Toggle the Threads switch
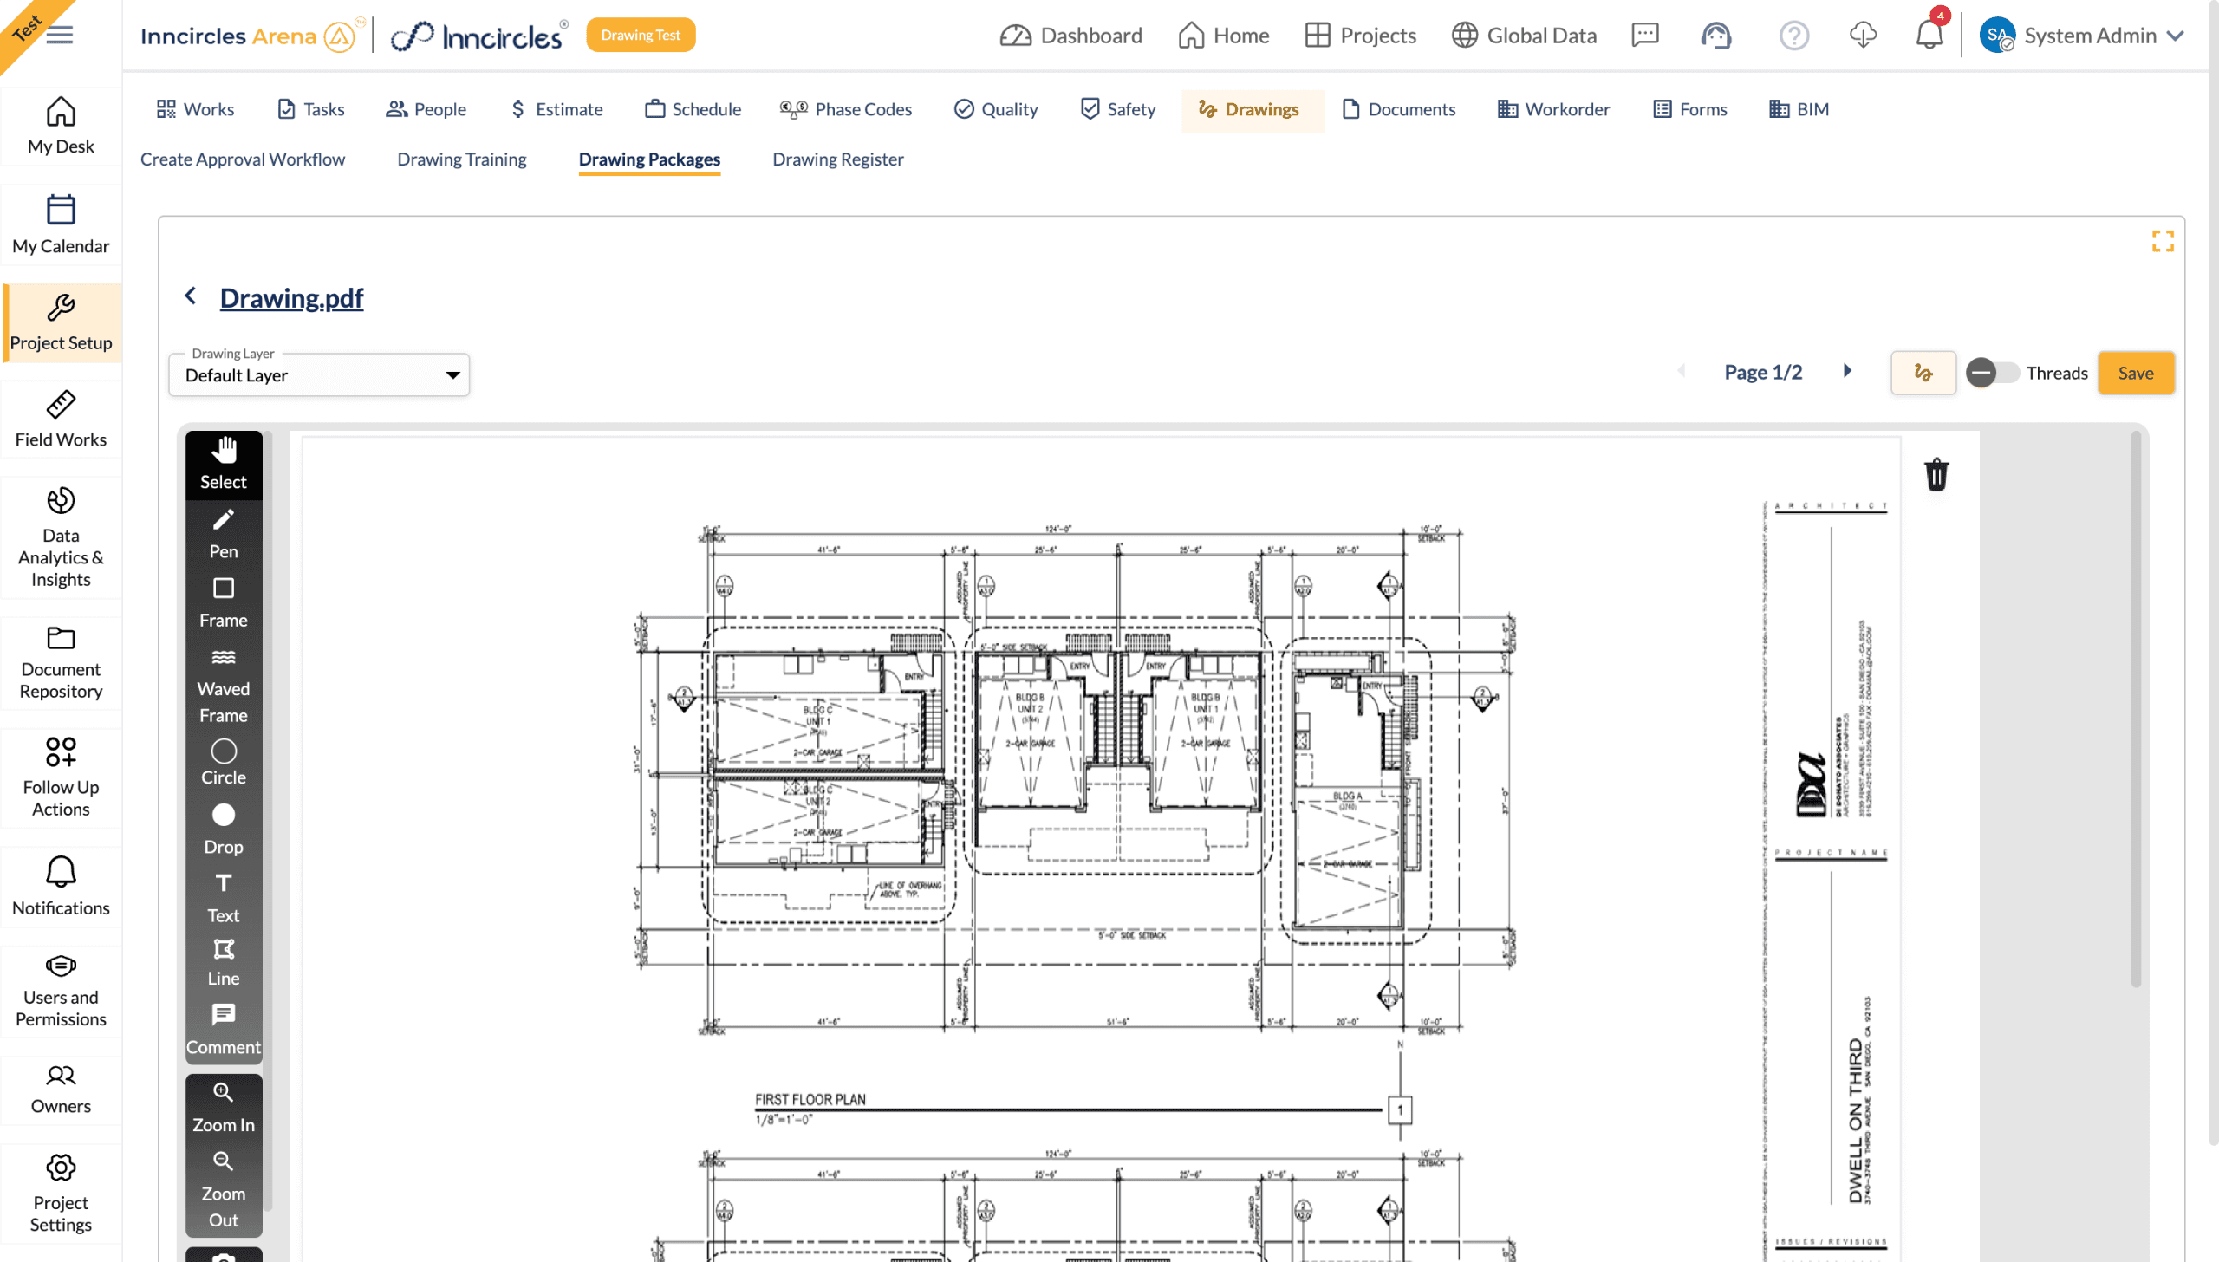Image resolution: width=2219 pixels, height=1262 pixels. coord(1991,373)
